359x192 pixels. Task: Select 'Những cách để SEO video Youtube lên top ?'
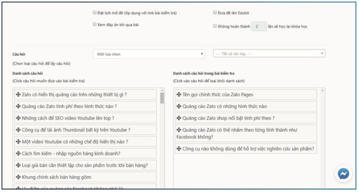85,118
